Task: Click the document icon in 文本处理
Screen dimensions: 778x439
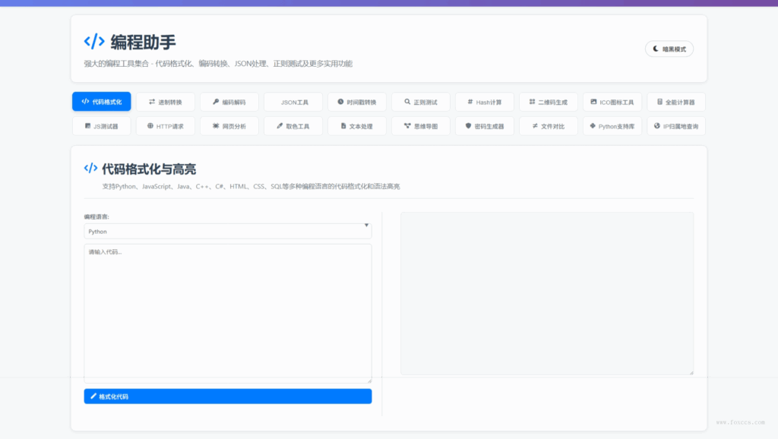Action: click(x=343, y=126)
